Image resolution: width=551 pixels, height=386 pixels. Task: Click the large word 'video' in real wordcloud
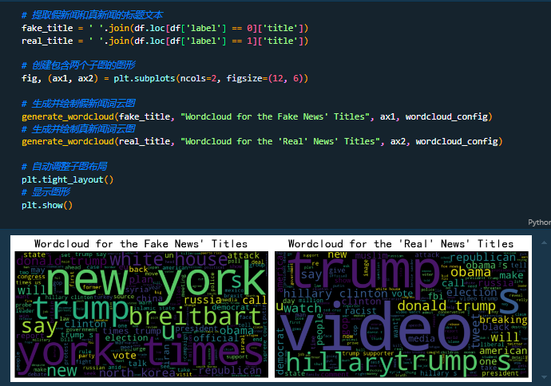376,328
